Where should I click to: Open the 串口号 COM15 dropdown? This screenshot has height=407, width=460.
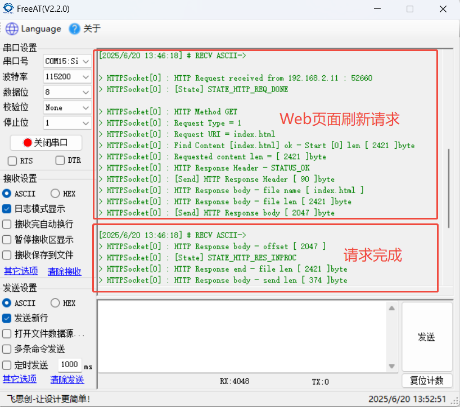click(x=67, y=61)
